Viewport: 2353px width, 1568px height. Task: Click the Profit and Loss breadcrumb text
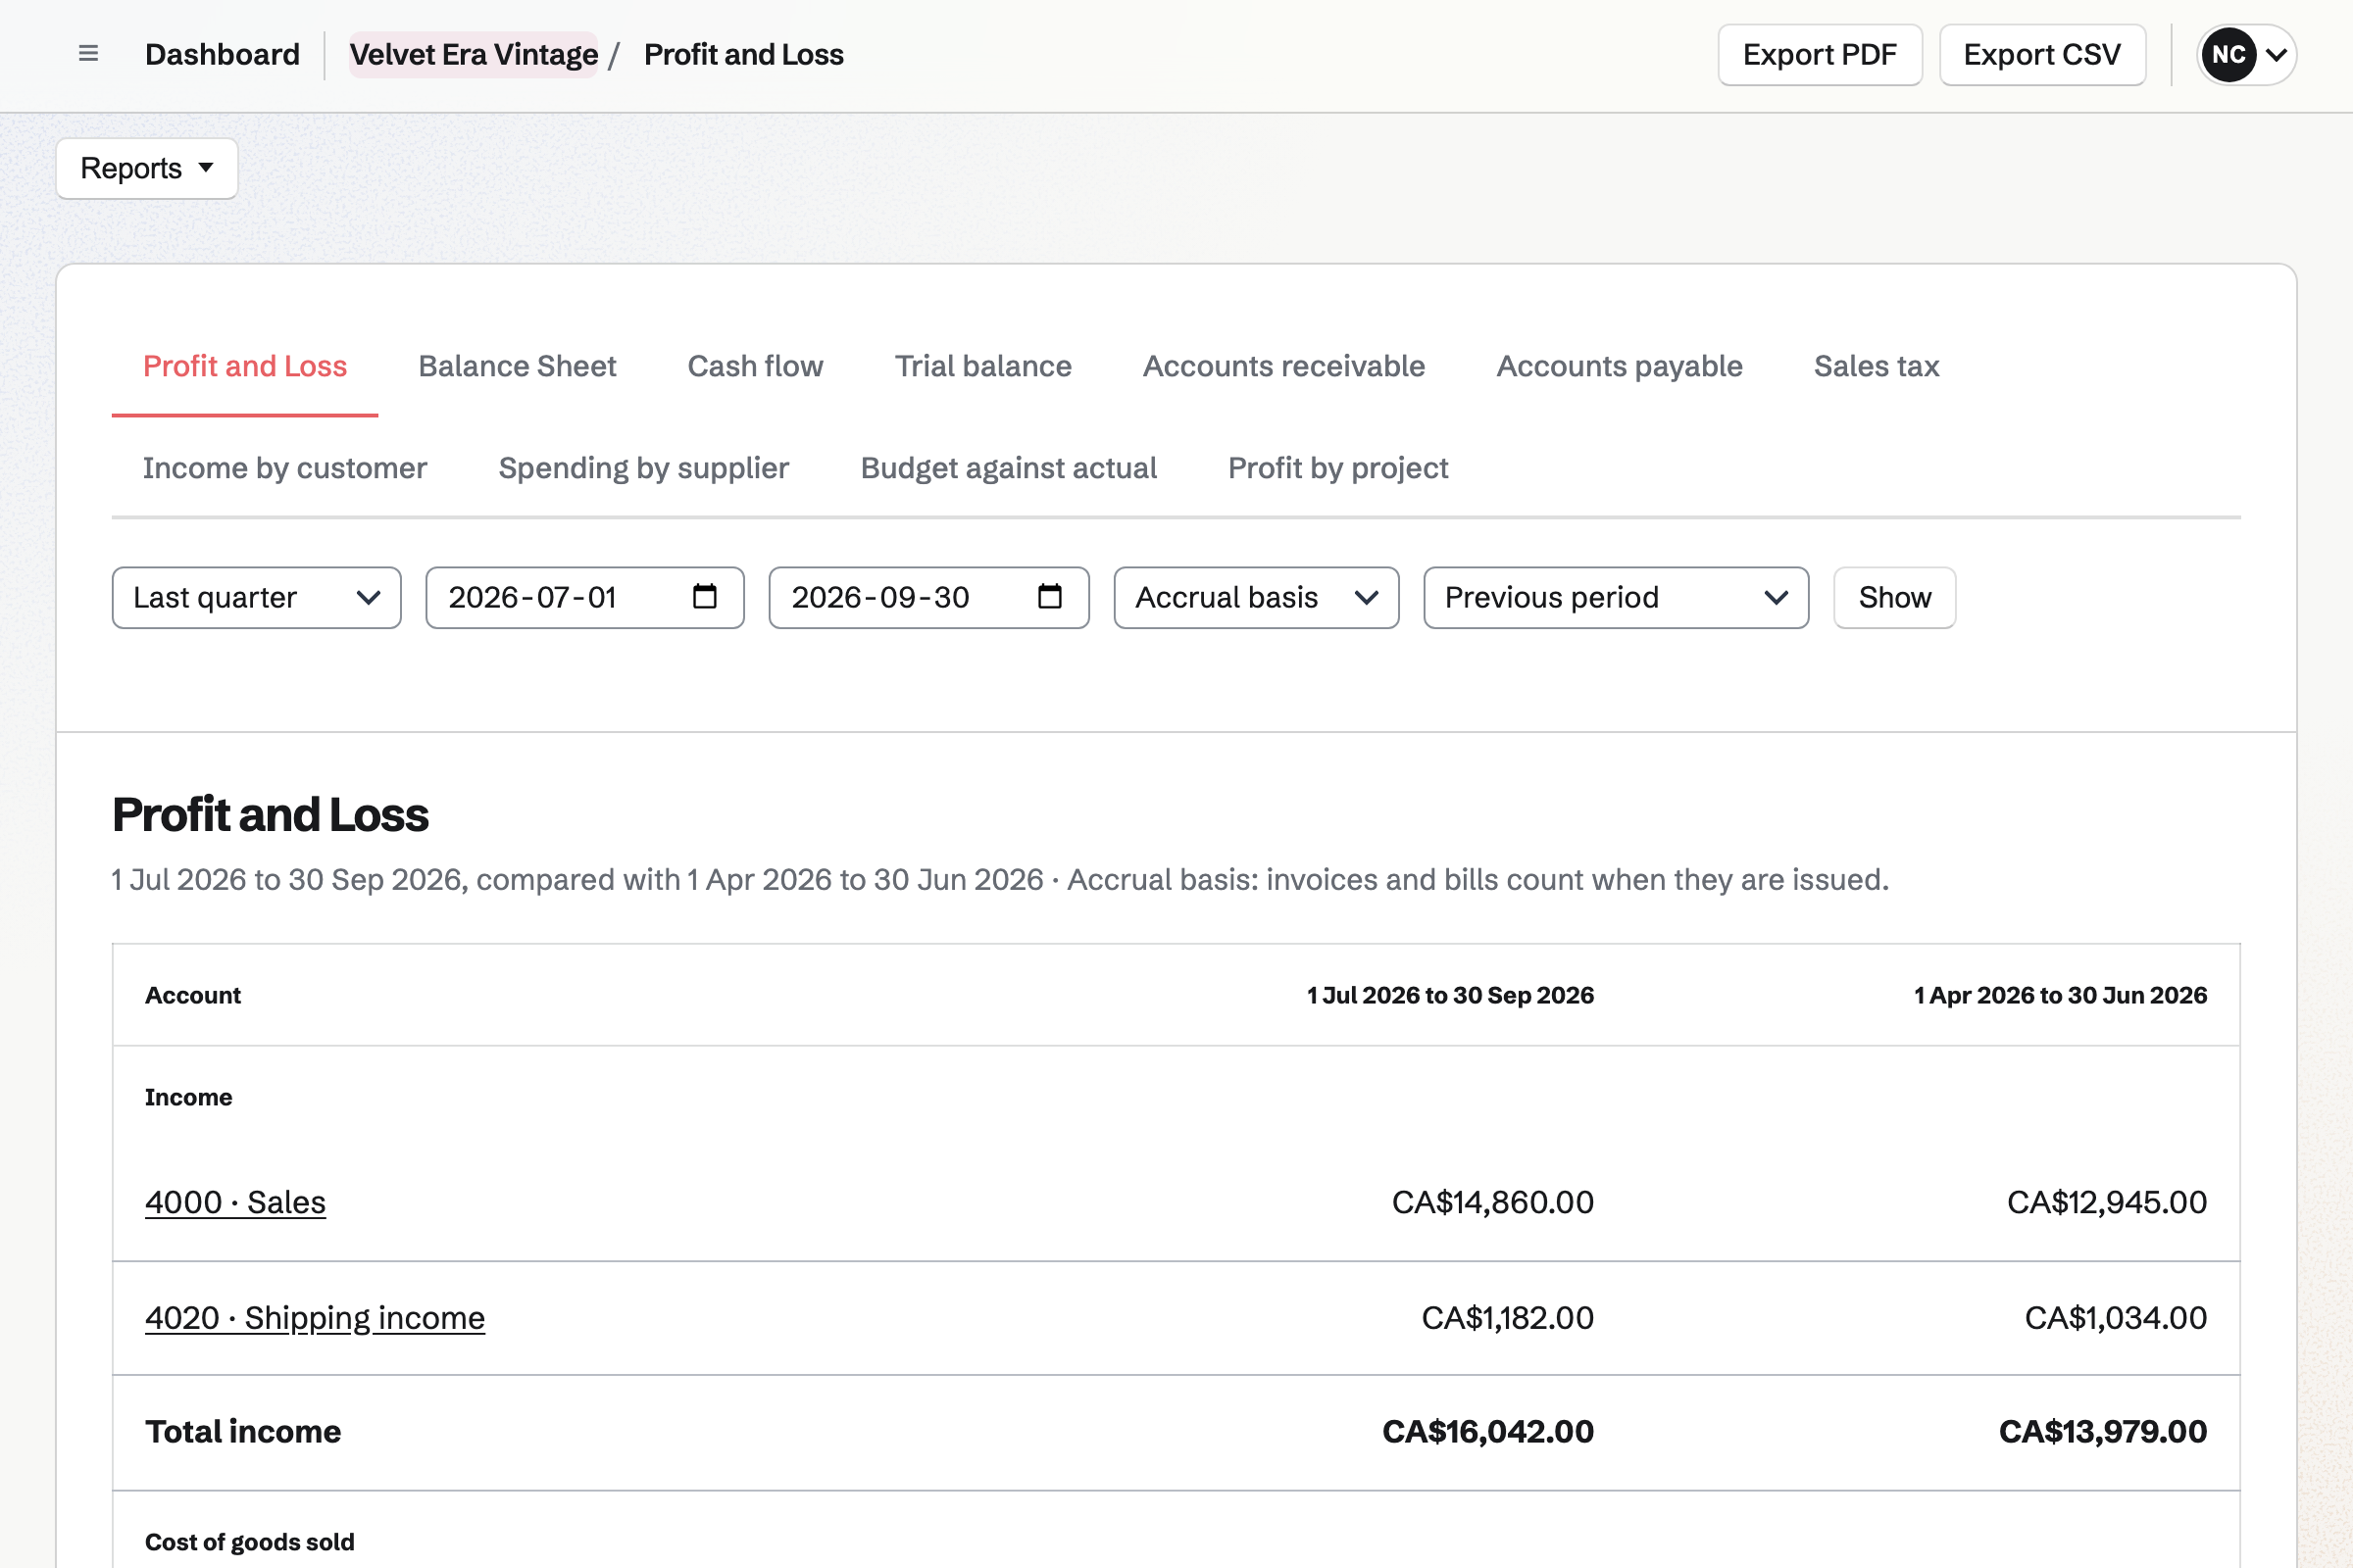744,55
